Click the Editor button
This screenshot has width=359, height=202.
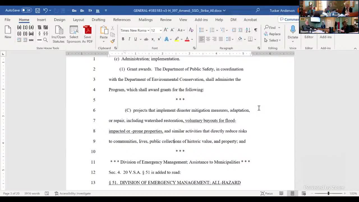[309, 37]
